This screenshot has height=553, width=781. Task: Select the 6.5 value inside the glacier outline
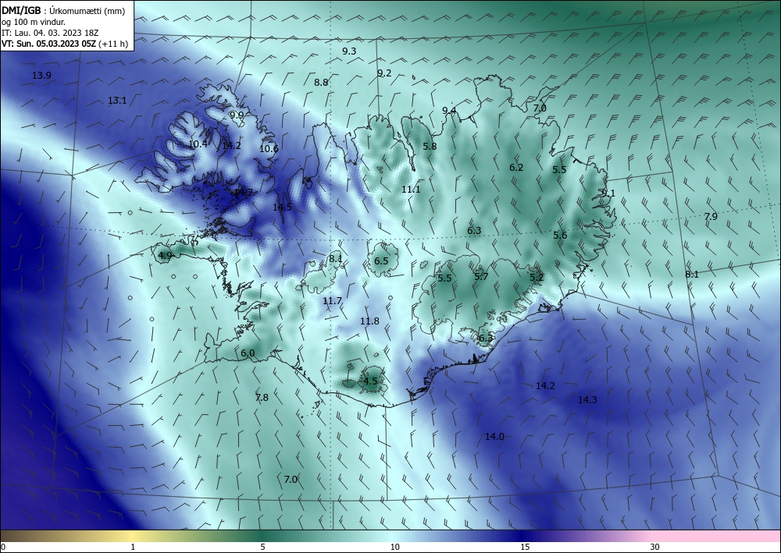pyautogui.click(x=381, y=261)
